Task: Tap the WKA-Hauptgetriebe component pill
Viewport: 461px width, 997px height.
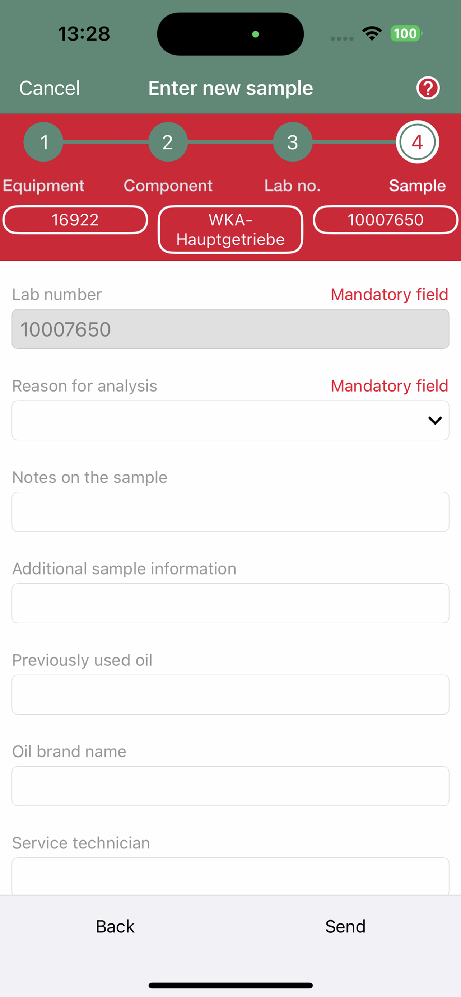Action: coord(230,230)
